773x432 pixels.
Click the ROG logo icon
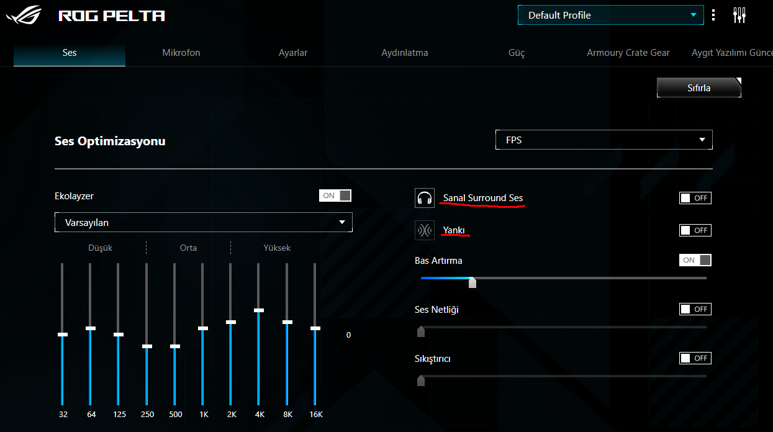(24, 15)
